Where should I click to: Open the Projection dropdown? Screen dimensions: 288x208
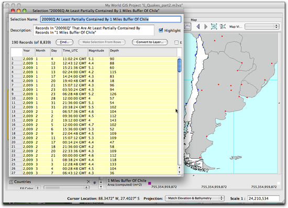(194, 198)
